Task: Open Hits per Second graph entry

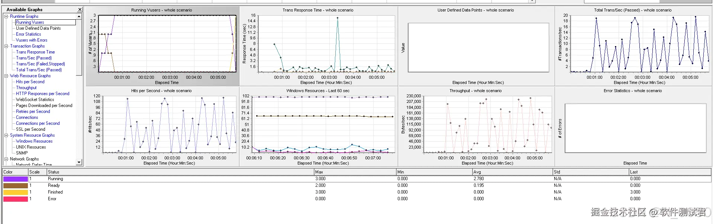Action: pos(30,82)
